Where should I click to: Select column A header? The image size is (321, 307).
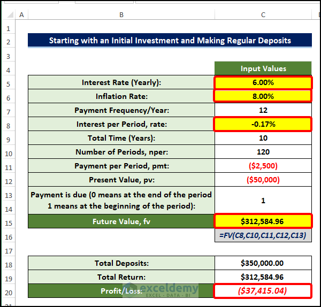click(x=21, y=15)
